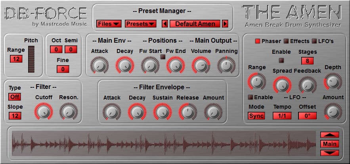Click the down arrow below Main
The height and width of the screenshot is (164, 350).
point(330,153)
